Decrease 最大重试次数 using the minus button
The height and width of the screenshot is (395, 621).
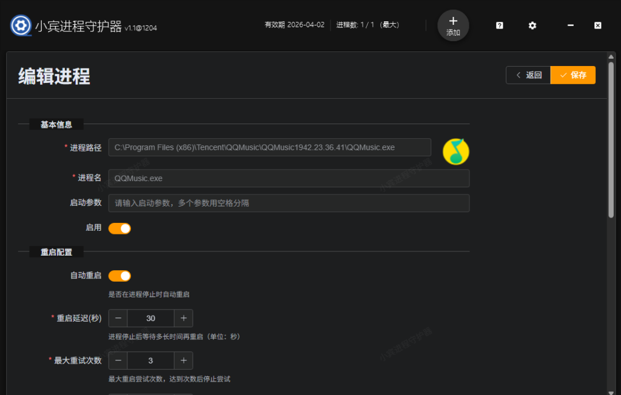[118, 360]
